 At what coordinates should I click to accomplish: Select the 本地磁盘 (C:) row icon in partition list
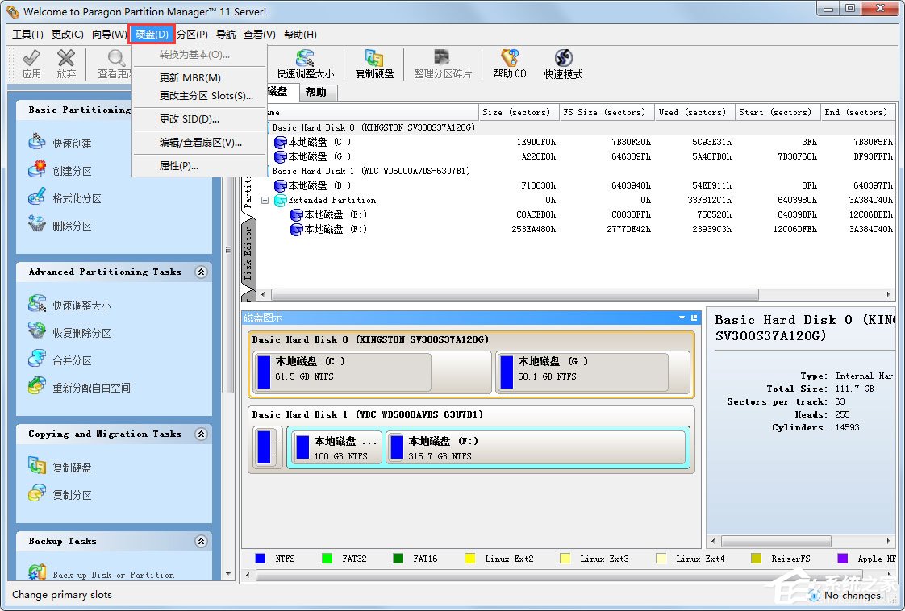[281, 143]
